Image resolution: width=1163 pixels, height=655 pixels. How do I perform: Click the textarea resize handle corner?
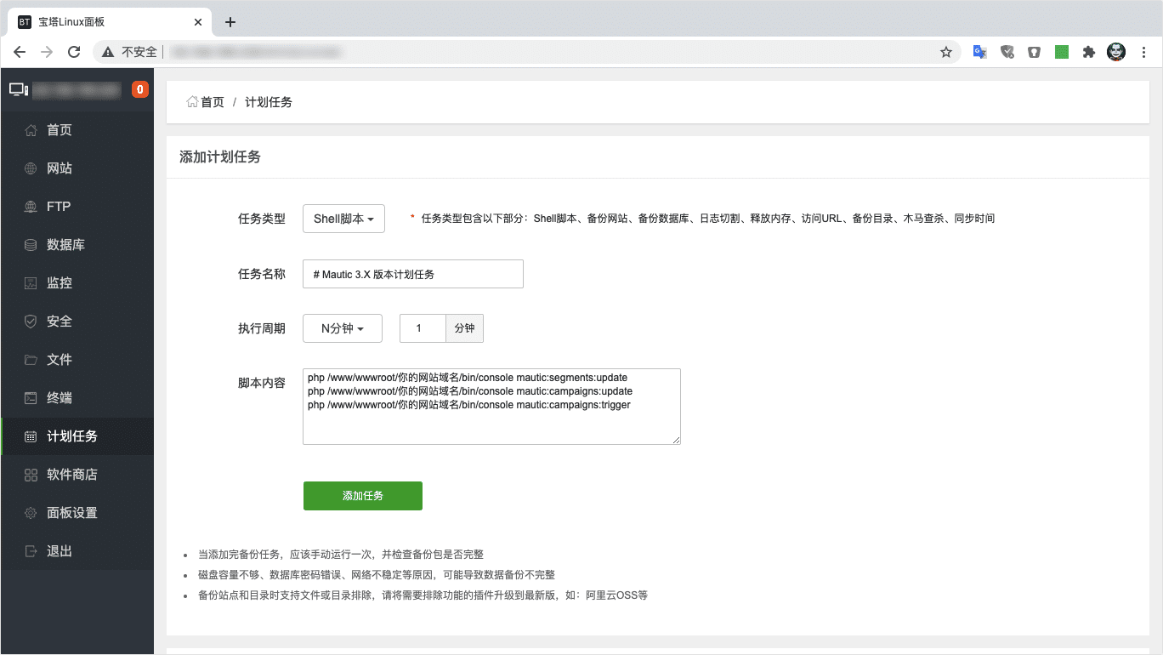tap(676, 440)
